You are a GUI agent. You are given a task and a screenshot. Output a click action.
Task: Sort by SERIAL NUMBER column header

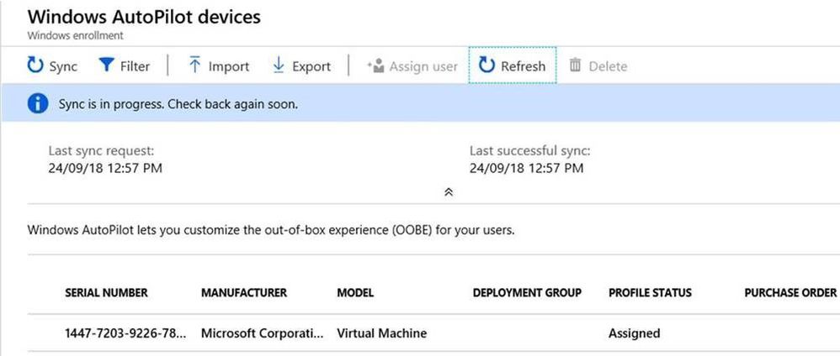point(106,292)
